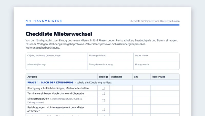Click the 'PHASE 1 · NACH DER KÜNDIGUNG' heading
The image size is (205, 116).
click(50, 83)
